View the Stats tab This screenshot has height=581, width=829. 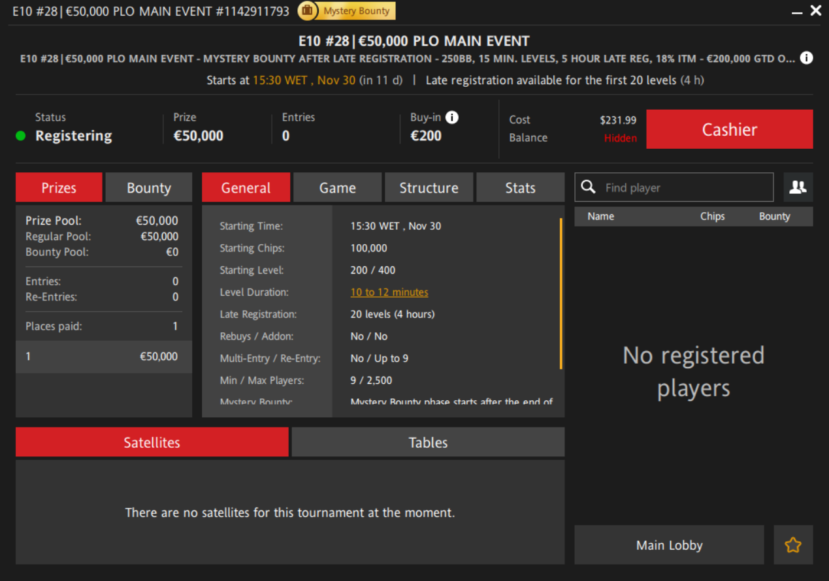(520, 188)
